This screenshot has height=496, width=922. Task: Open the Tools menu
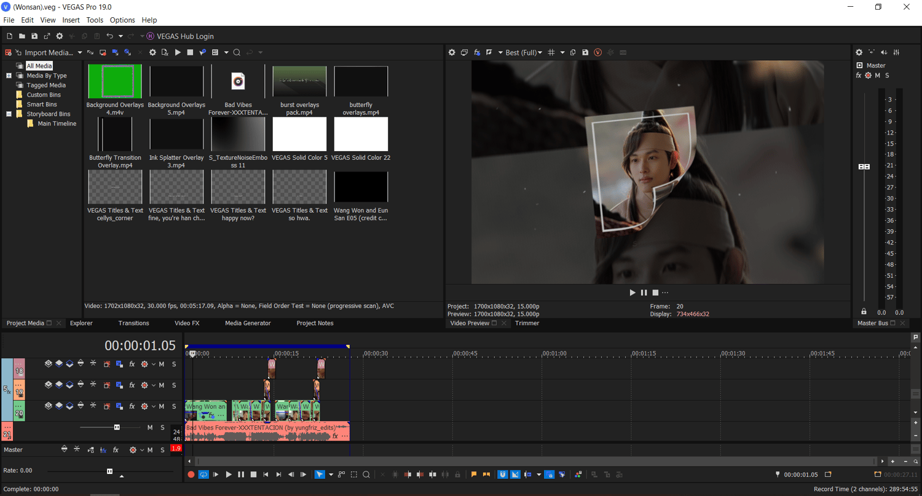click(95, 20)
